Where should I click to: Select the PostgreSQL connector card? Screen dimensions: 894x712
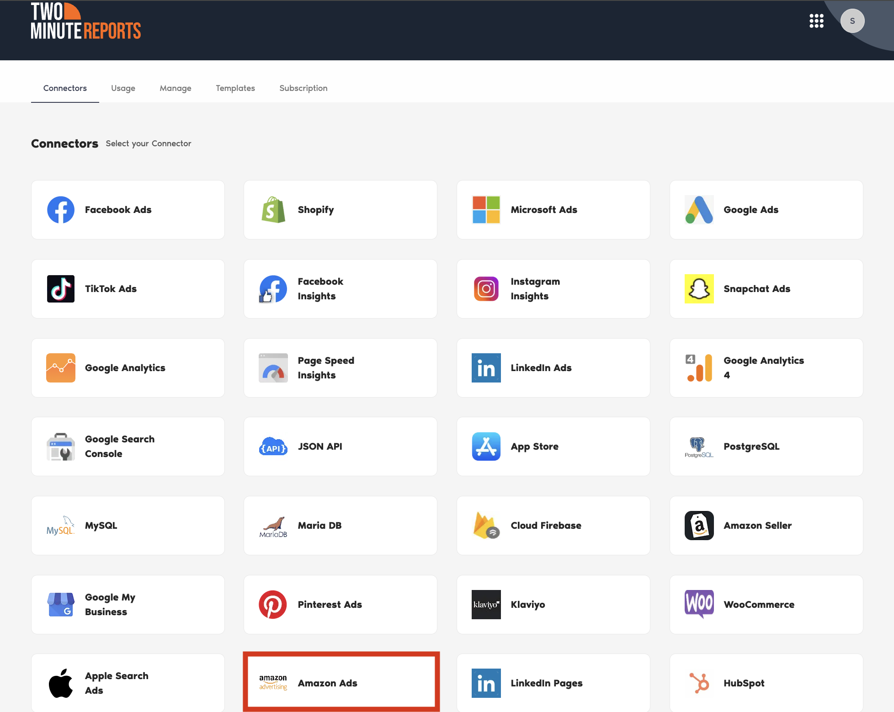(766, 446)
